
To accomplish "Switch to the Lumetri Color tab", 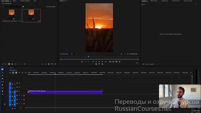I will (x=165, y=1).
